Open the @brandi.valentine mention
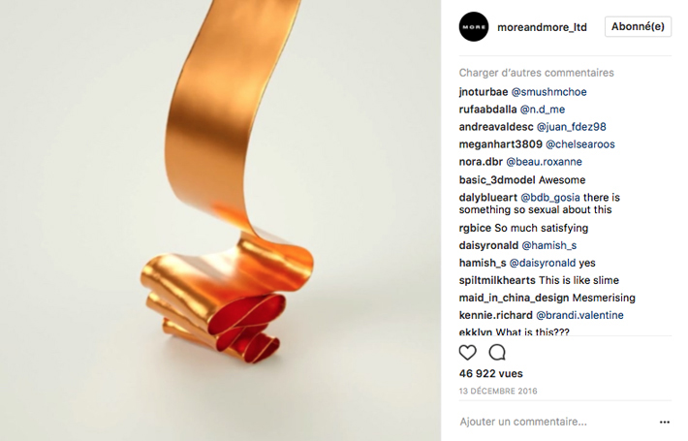The height and width of the screenshot is (441, 688). point(579,316)
